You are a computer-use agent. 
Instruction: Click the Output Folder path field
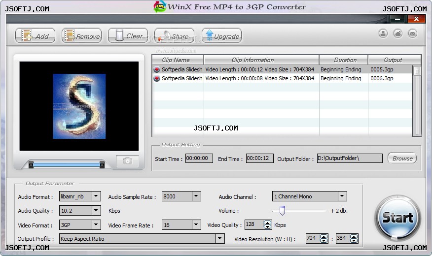[350, 158]
